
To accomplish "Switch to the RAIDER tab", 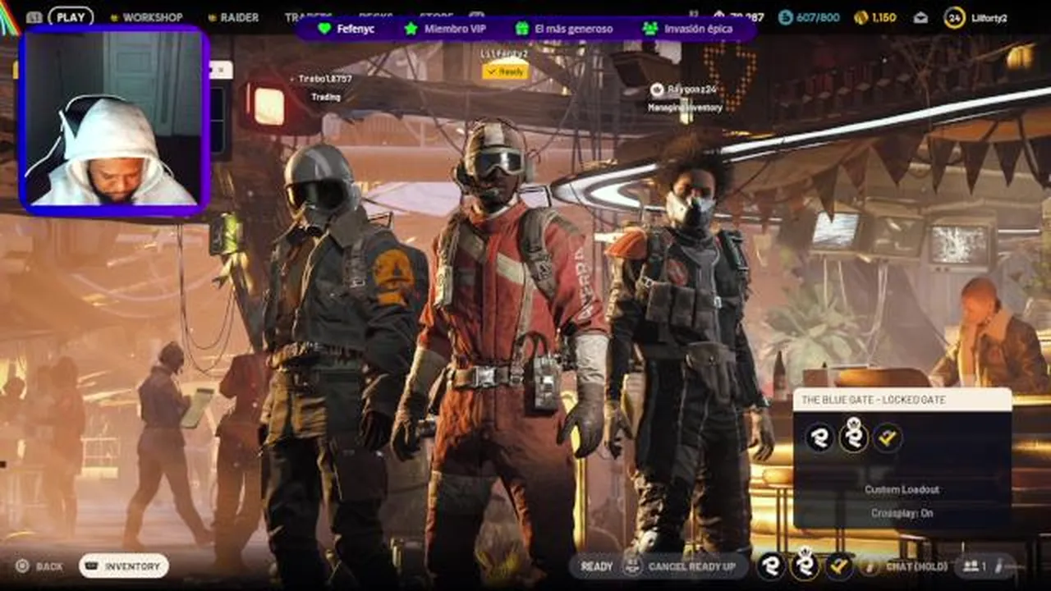I will [233, 17].
